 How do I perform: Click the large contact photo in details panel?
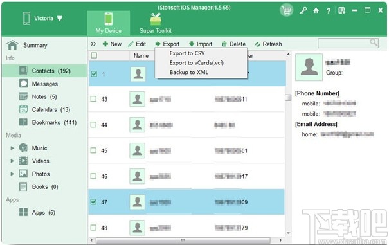[x=309, y=67]
